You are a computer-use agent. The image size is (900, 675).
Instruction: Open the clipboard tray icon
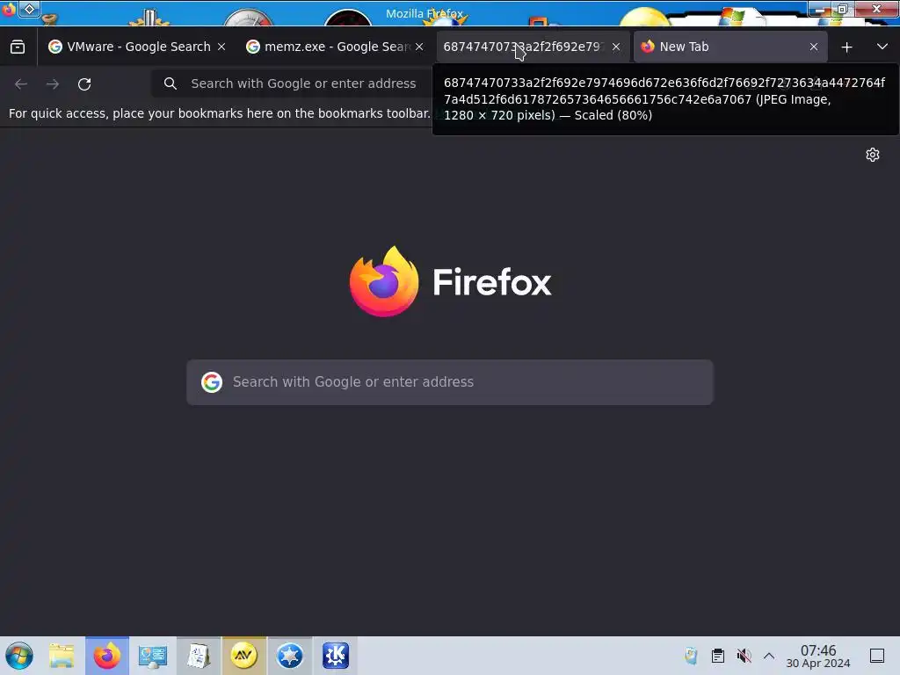[x=717, y=656]
